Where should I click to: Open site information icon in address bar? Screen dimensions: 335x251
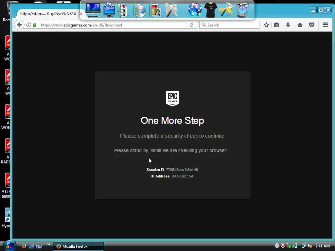29,25
